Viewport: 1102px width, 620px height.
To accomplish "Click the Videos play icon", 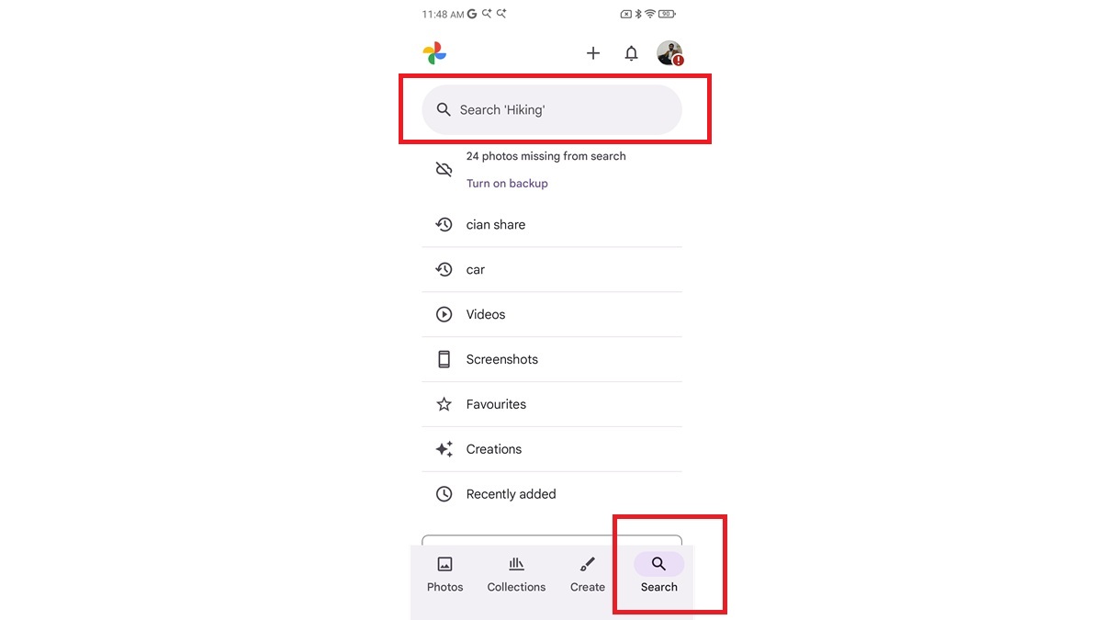I will click(x=444, y=314).
